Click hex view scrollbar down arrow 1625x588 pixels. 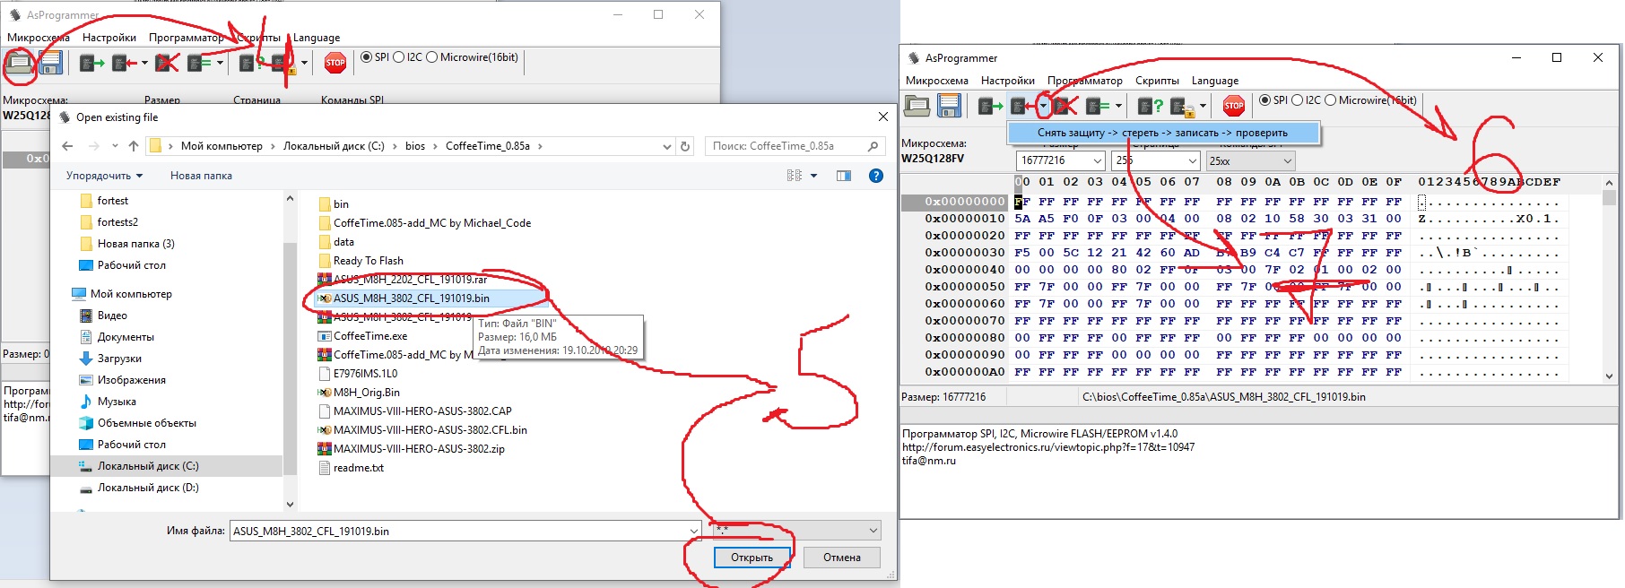1609,376
